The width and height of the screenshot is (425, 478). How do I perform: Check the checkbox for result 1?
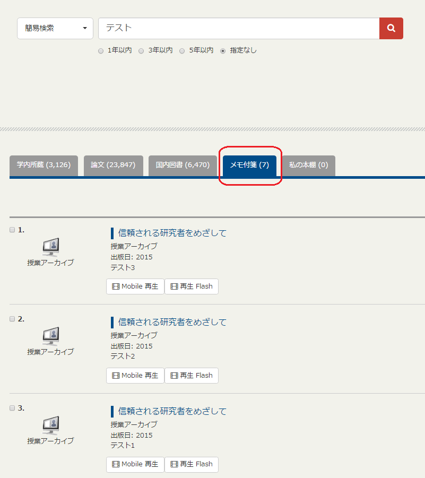tap(12, 230)
